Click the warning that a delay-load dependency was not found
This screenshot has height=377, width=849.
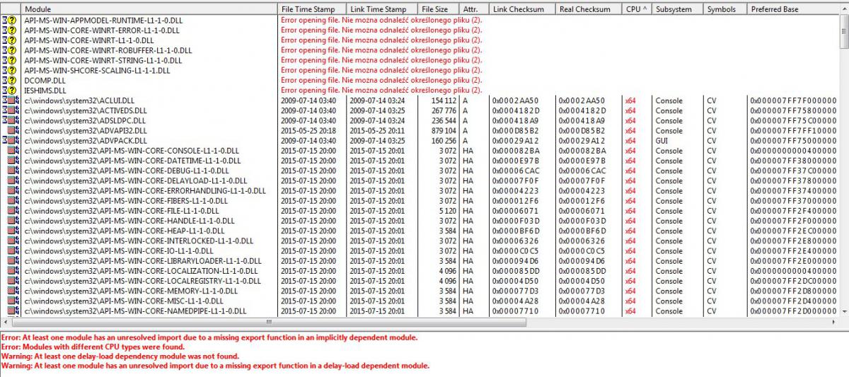click(x=120, y=356)
